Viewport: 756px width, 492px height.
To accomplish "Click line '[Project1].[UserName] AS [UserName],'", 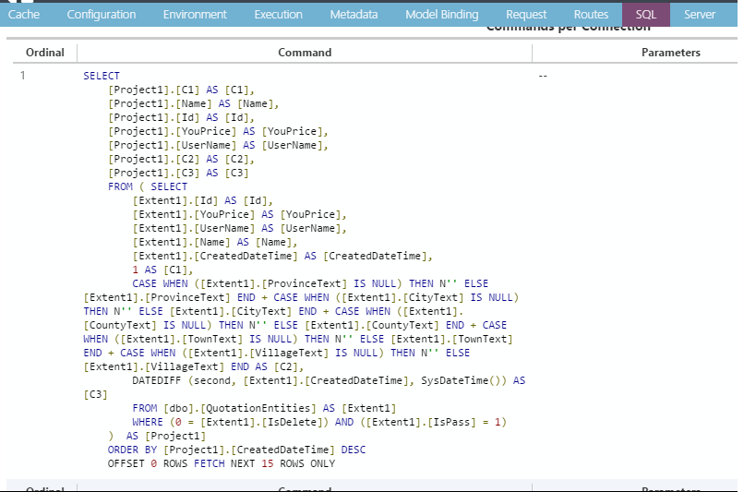I will tap(218, 145).
